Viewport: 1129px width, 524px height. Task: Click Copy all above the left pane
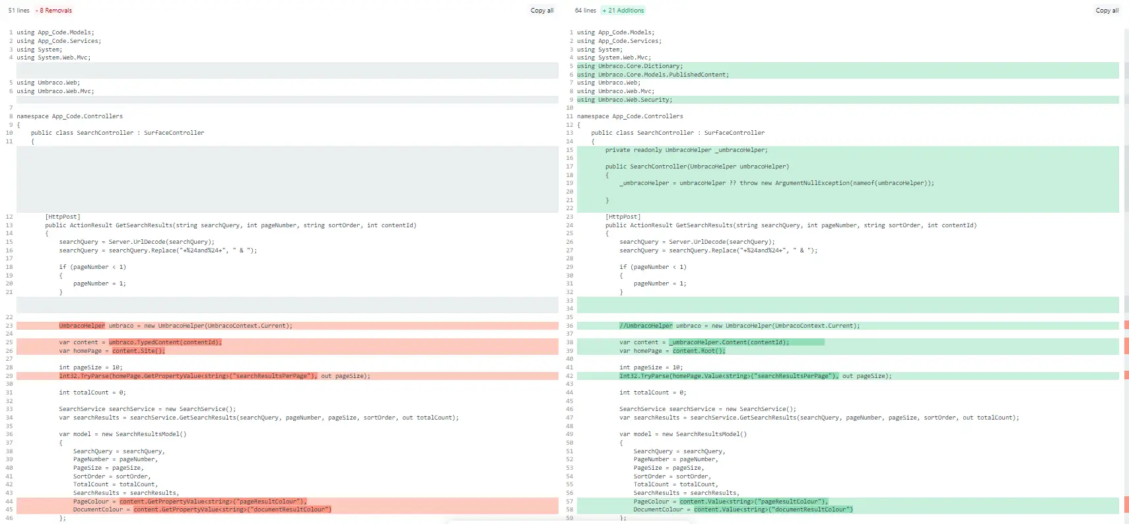(541, 11)
